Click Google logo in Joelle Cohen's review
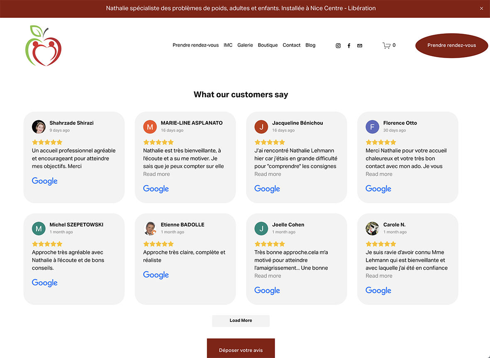 267,290
